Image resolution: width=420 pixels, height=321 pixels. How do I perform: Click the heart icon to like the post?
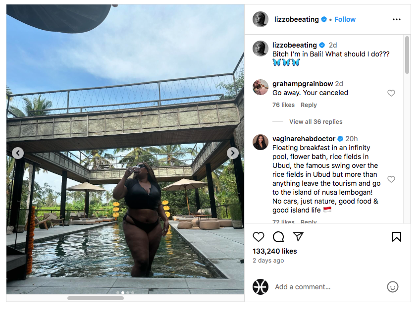pyautogui.click(x=259, y=237)
